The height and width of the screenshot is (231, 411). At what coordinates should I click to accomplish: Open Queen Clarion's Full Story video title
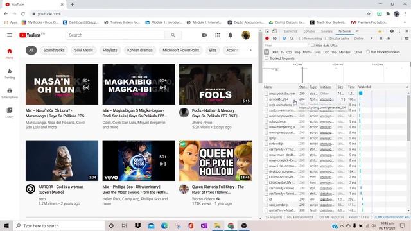point(218,189)
